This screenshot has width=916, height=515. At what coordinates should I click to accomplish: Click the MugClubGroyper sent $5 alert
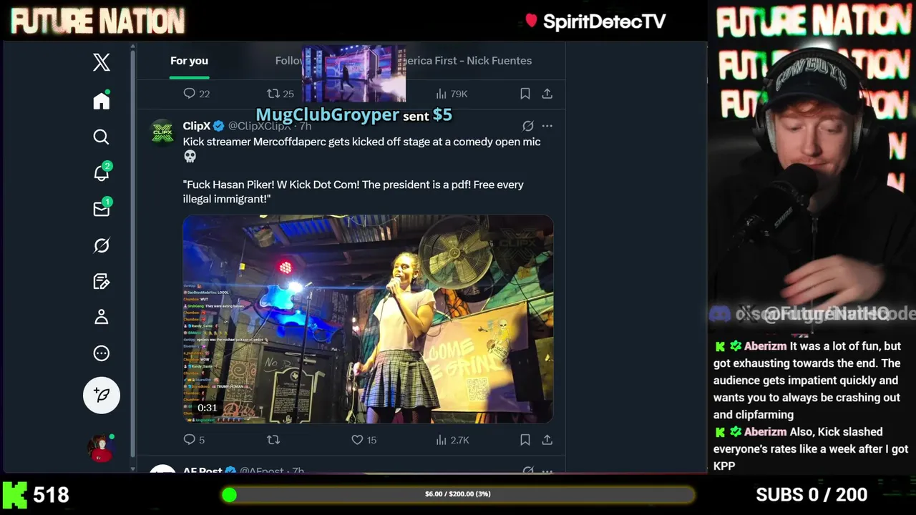pyautogui.click(x=354, y=114)
